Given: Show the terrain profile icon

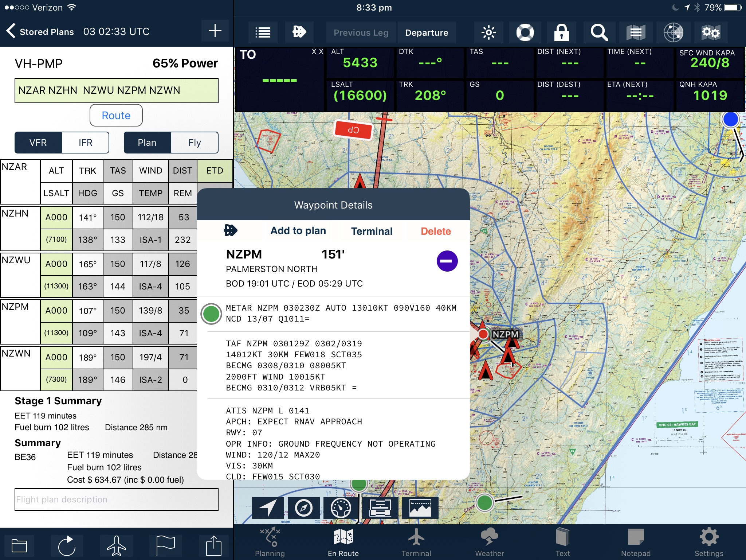Looking at the screenshot, I should coord(420,507).
